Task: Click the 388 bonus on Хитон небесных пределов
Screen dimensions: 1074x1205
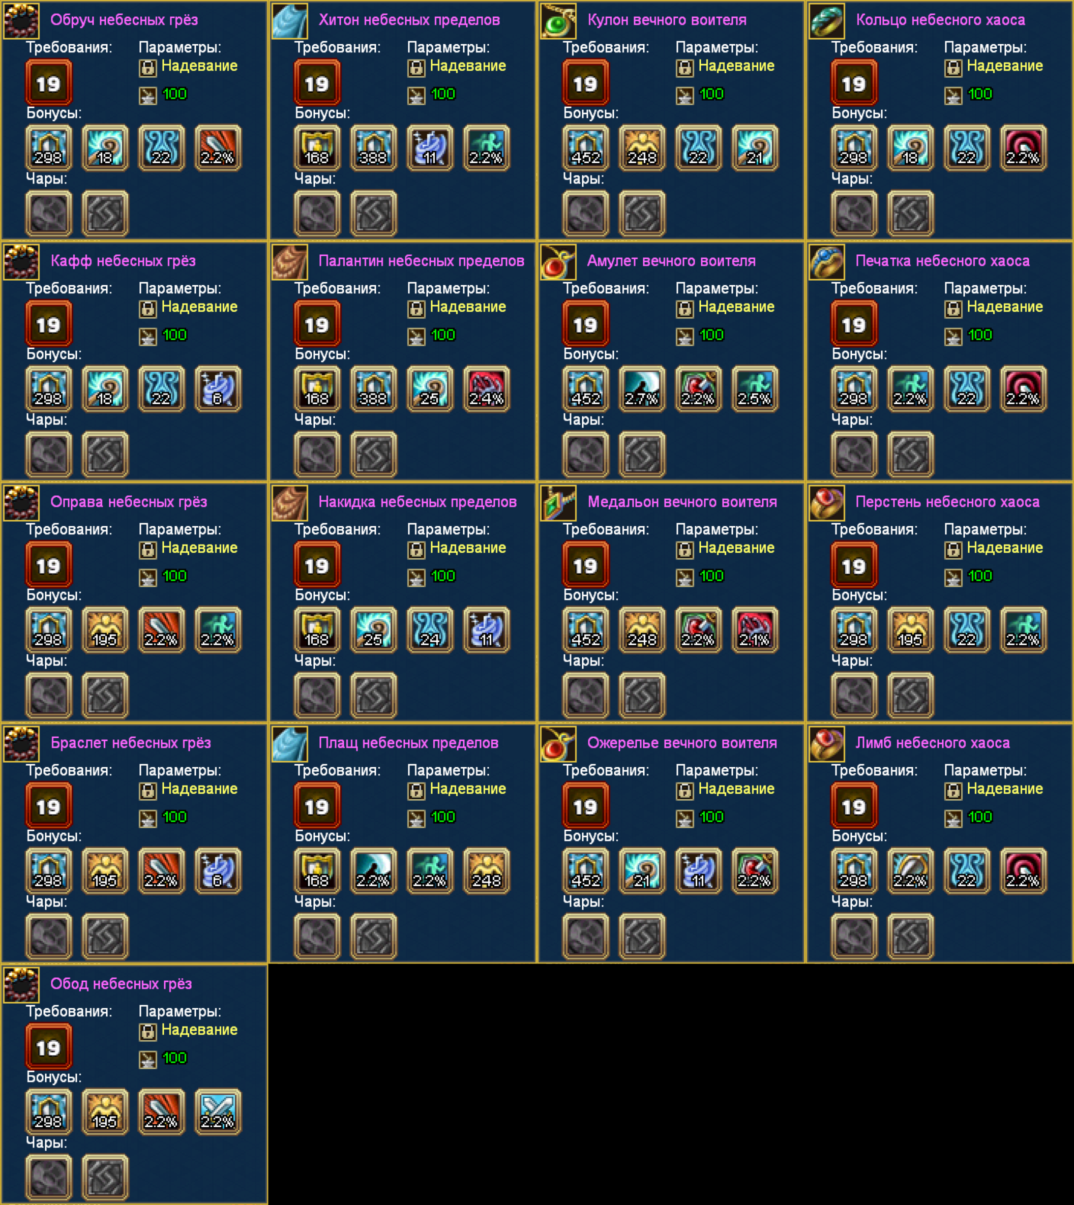Action: click(x=374, y=148)
